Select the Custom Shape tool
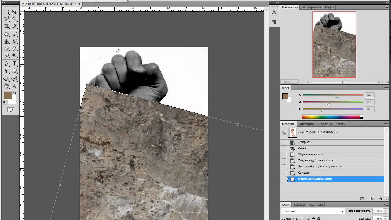Viewport: 391px width, 220px height. click(x=14, y=71)
